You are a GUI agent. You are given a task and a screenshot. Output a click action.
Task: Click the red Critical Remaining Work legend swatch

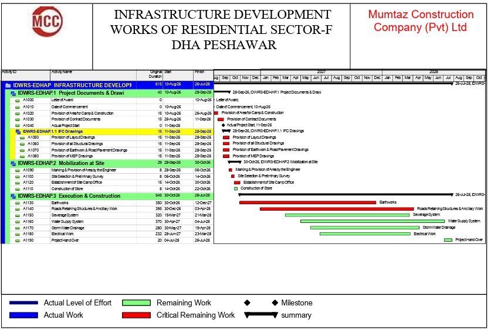tap(136, 315)
